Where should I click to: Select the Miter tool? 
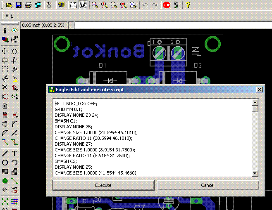click(14, 124)
